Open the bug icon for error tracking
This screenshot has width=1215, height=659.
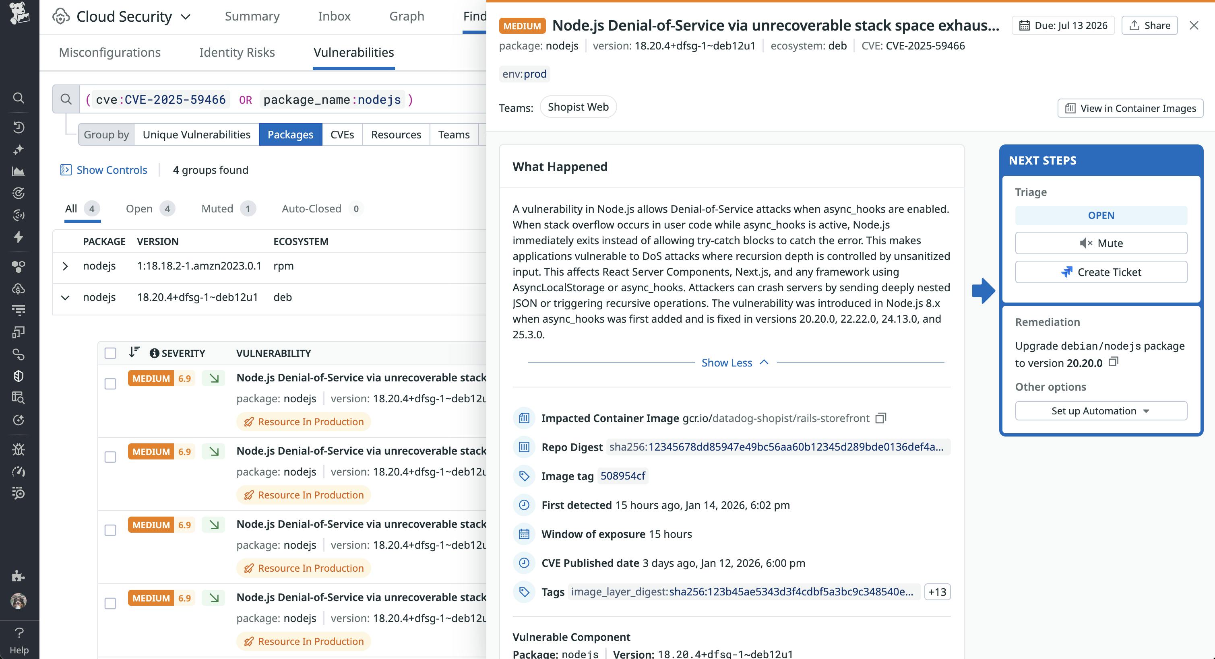[x=19, y=449]
